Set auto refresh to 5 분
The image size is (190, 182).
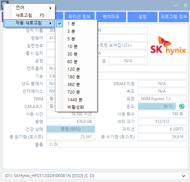76,39
